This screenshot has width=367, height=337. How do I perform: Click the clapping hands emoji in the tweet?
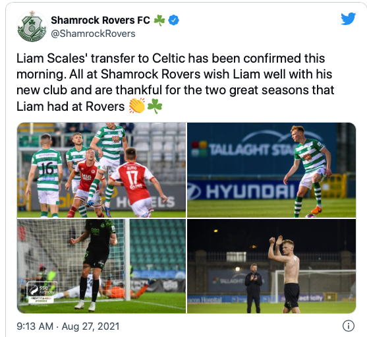(137, 106)
